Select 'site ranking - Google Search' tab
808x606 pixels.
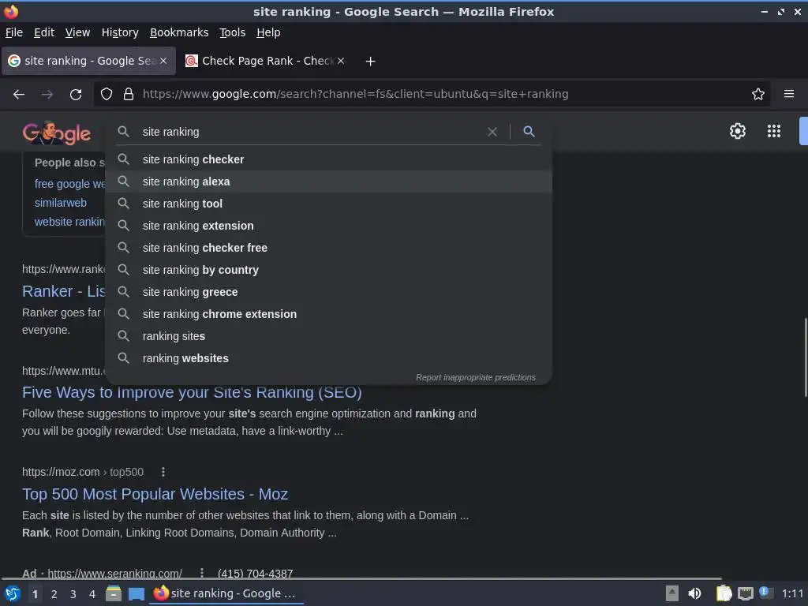point(88,61)
